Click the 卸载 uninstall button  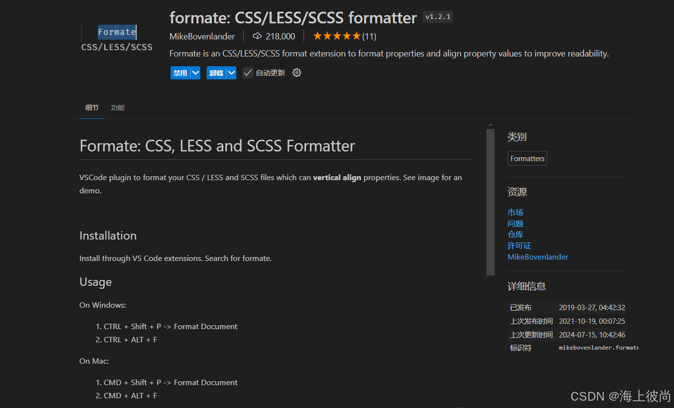point(216,73)
